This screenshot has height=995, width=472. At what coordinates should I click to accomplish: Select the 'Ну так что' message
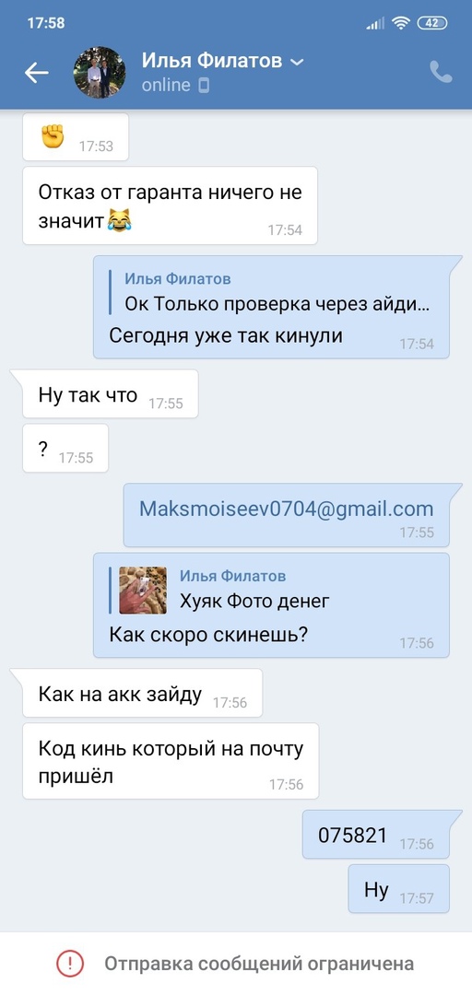(110, 394)
